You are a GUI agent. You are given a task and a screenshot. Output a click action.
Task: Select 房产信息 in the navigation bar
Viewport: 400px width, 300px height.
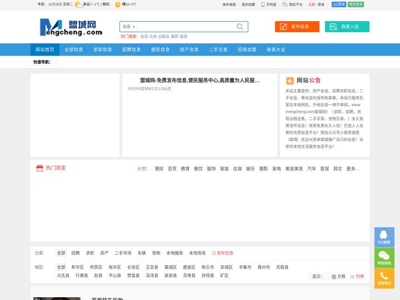click(x=189, y=49)
